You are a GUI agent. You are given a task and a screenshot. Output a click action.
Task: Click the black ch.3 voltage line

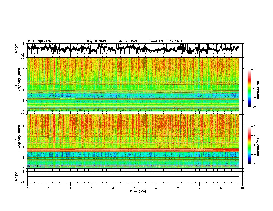pyautogui.click(x=133, y=177)
